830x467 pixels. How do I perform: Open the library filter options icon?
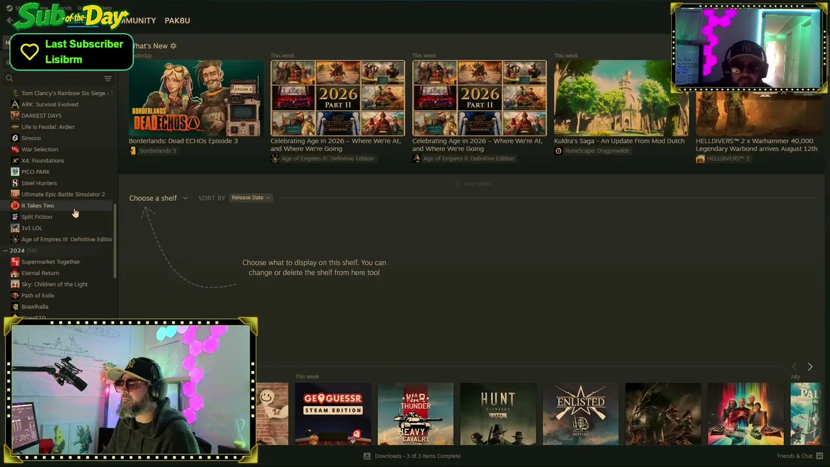click(108, 78)
